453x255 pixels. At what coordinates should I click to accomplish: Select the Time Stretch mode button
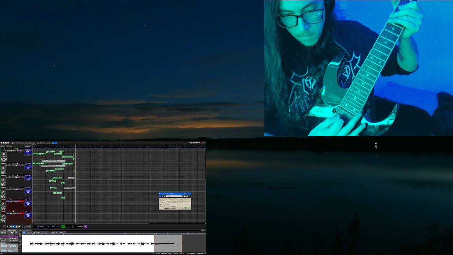[5, 237]
